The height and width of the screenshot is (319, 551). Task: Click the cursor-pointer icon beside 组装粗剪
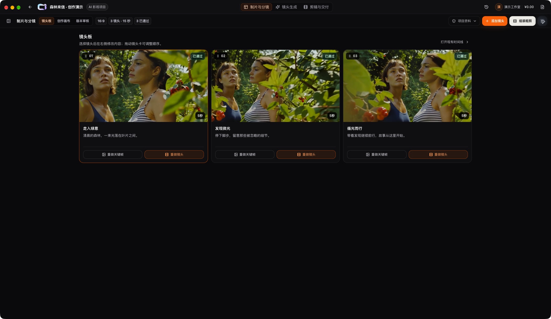pos(543,21)
